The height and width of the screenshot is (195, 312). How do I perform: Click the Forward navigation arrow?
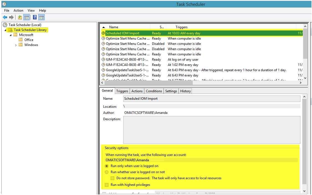11,17
